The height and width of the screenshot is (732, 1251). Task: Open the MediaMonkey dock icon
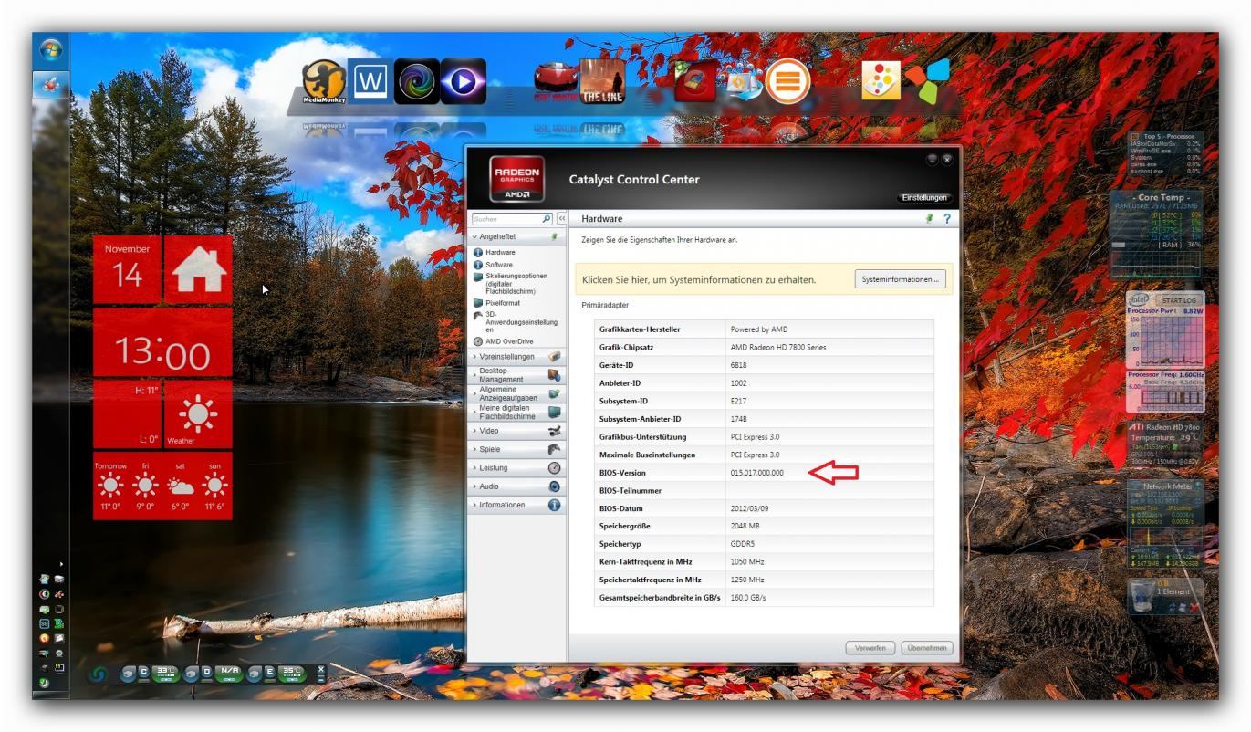click(324, 83)
